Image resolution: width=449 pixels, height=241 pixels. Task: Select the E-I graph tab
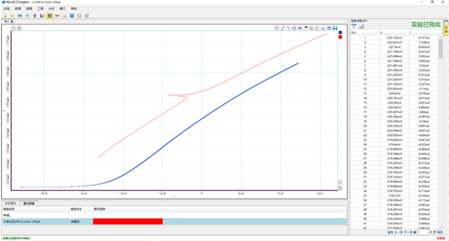[x=6, y=21]
